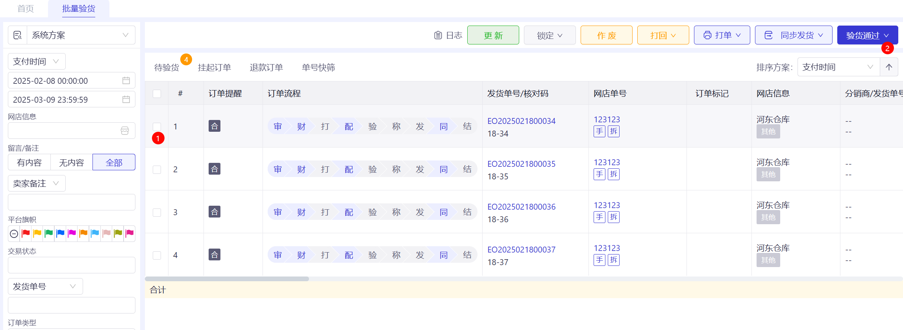Image resolution: width=903 pixels, height=330 pixels.
Task: Open order link EO2025021800036
Action: tap(522, 207)
